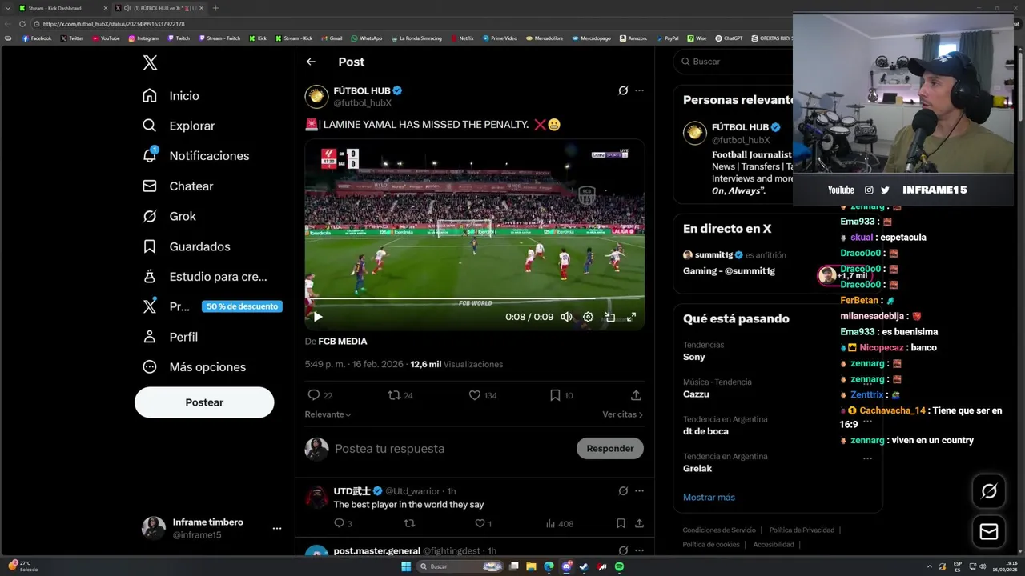
Task: Open the Relevante sort dropdown
Action: (x=328, y=414)
